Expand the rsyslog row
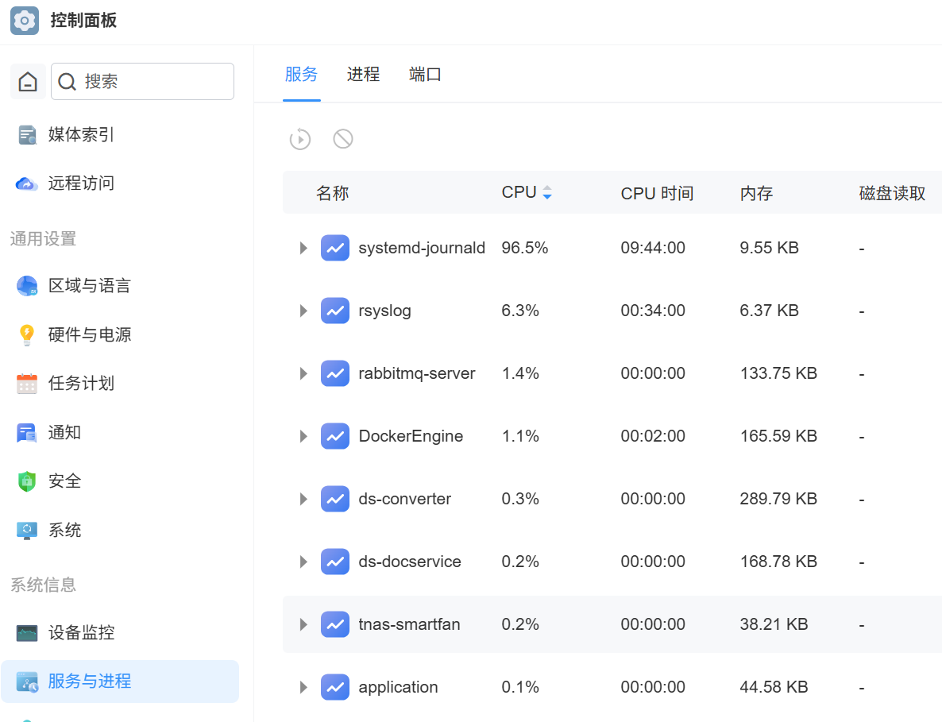Screen dimensions: 942x722 (303, 311)
